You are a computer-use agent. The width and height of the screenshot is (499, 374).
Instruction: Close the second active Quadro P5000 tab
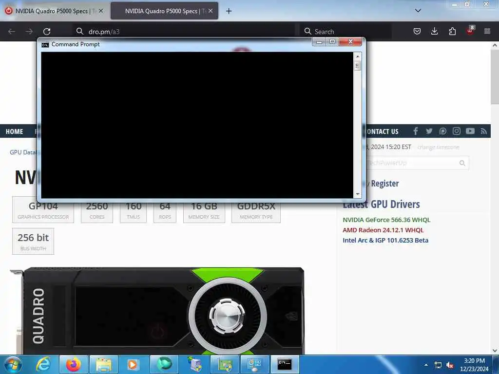point(211,11)
